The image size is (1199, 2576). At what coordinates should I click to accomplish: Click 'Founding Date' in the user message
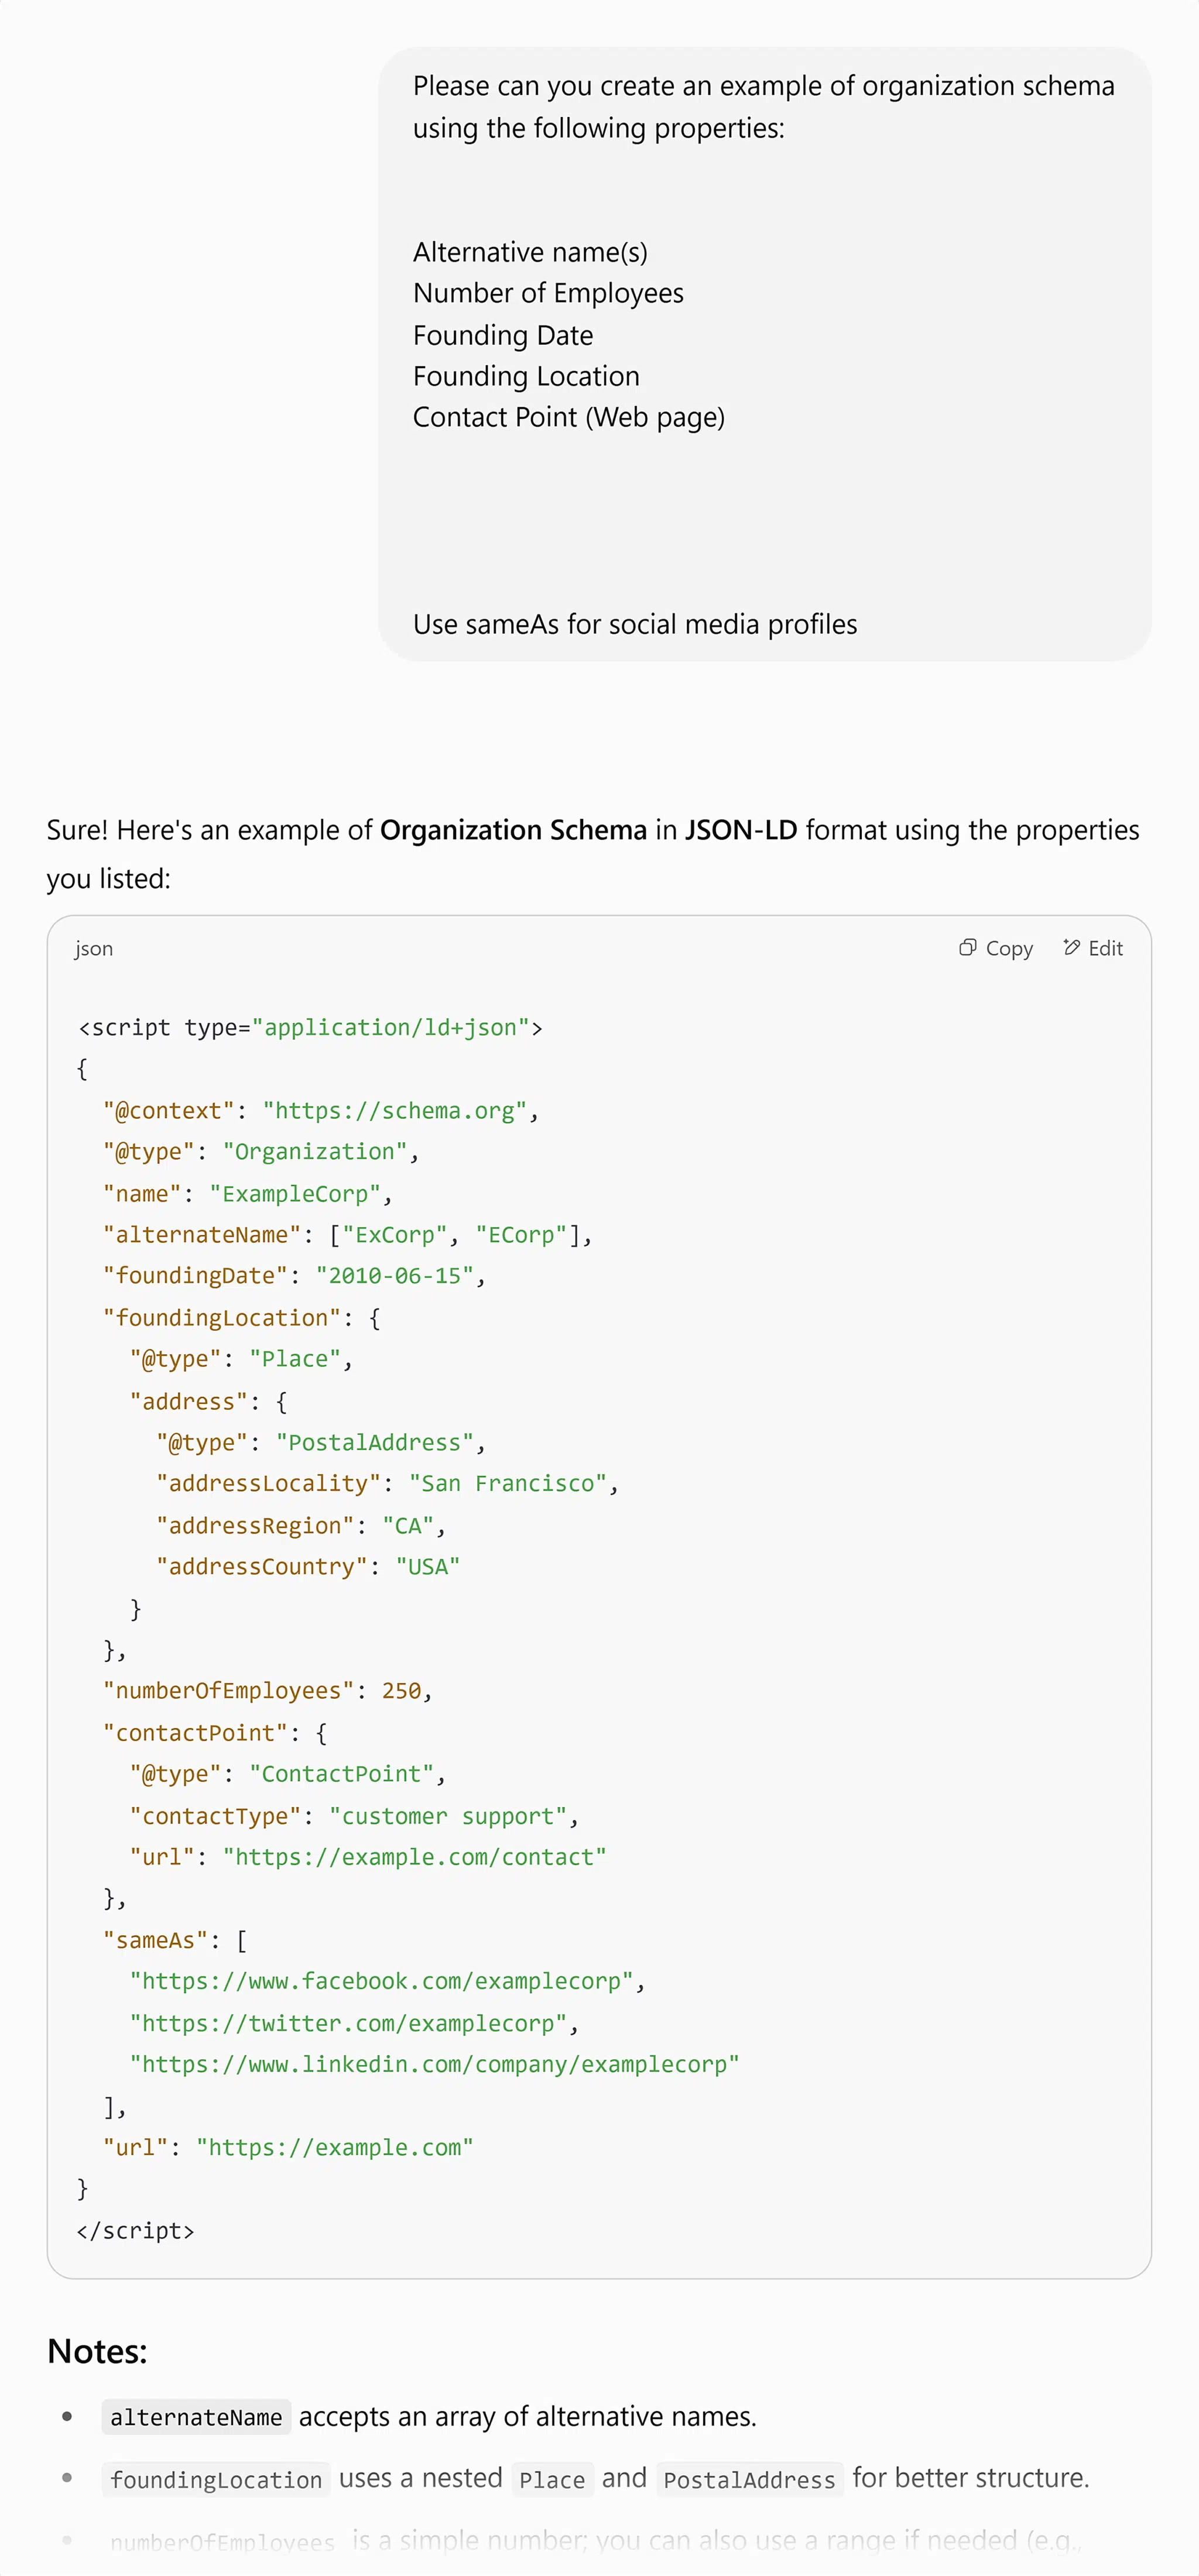503,335
